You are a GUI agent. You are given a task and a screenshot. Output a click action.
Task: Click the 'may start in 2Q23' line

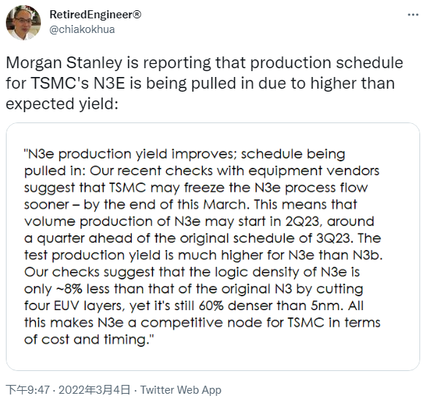[199, 221]
